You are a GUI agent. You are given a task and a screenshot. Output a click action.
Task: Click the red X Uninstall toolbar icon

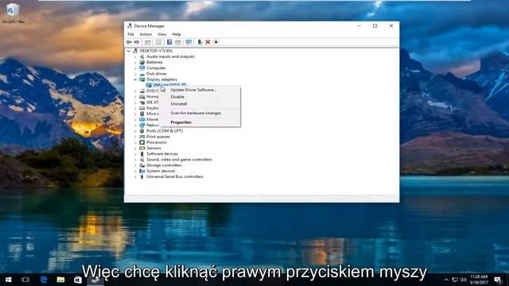(x=208, y=42)
